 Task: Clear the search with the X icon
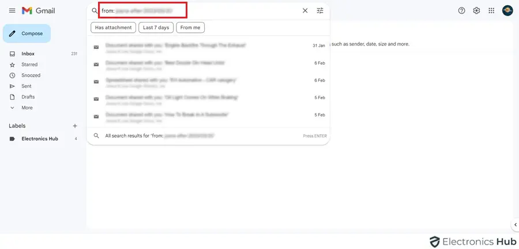point(305,10)
